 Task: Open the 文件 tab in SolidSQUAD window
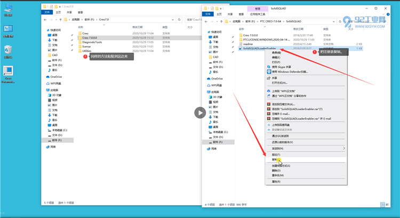point(208,14)
